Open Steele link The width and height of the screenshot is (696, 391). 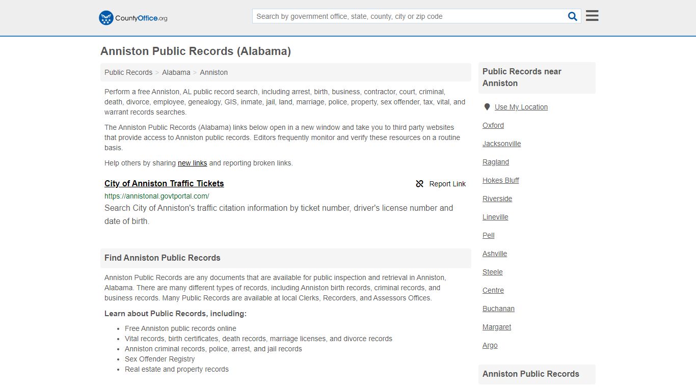[493, 272]
